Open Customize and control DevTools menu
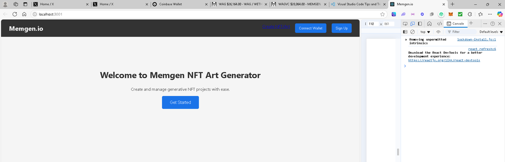 [485, 24]
